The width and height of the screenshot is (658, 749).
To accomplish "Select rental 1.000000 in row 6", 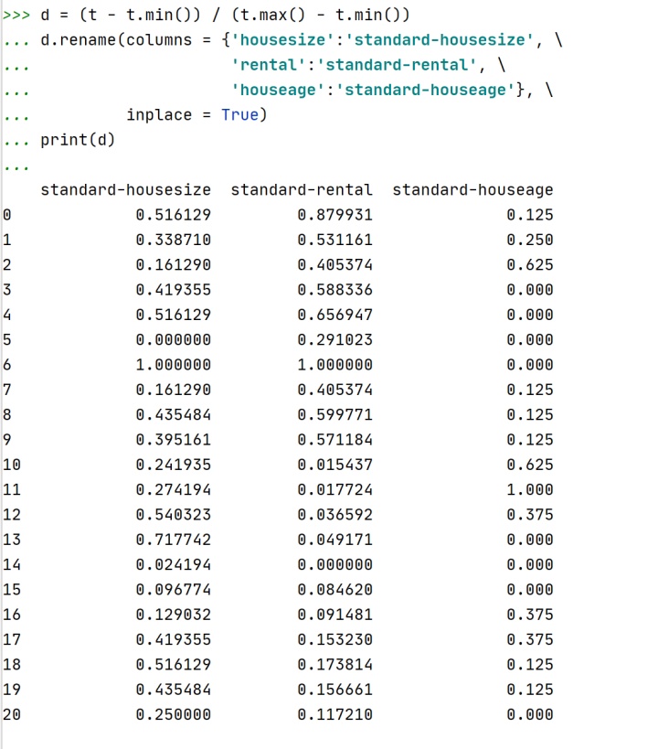I will [x=334, y=365].
